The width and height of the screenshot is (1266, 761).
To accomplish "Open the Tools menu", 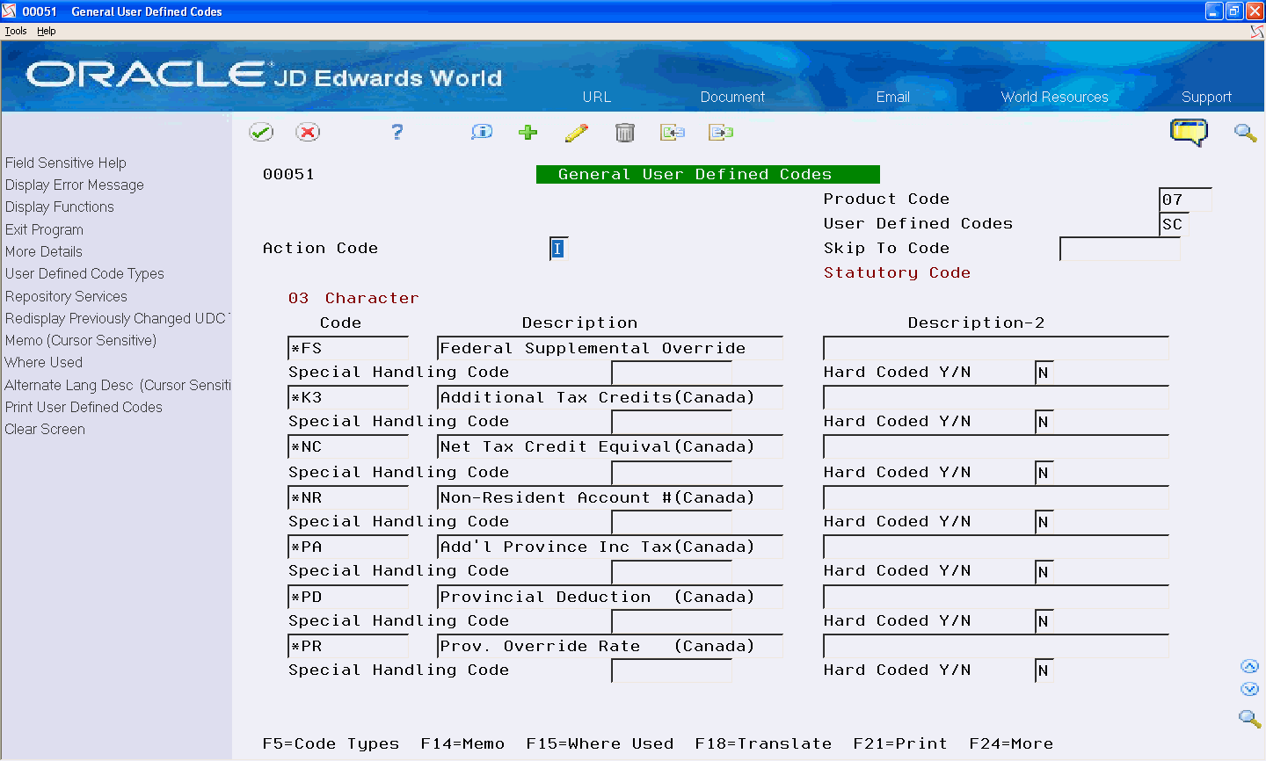I will click(x=15, y=30).
